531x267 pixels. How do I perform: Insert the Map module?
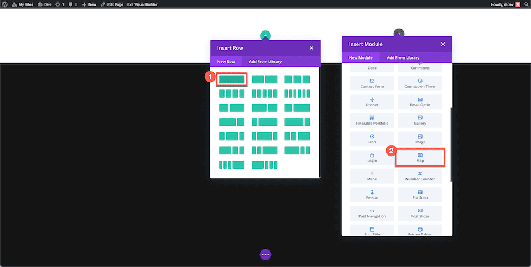click(x=420, y=158)
